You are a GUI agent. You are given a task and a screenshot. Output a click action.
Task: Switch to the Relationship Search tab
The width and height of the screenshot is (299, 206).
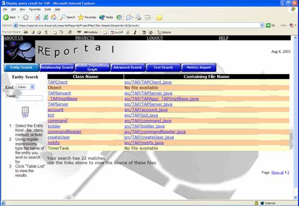(57, 67)
